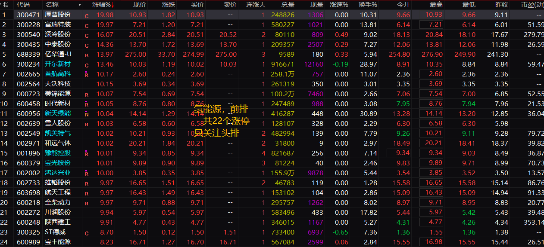The width and height of the screenshot is (544, 247).
Task: Click the 代码 column header
Action: point(23,5)
